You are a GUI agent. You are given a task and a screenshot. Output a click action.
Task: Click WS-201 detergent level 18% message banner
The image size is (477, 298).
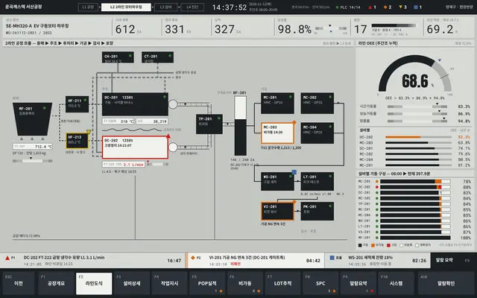pos(378,260)
